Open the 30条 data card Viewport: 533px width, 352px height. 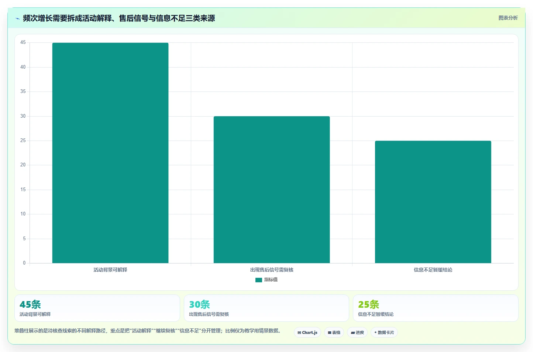pyautogui.click(x=266, y=308)
